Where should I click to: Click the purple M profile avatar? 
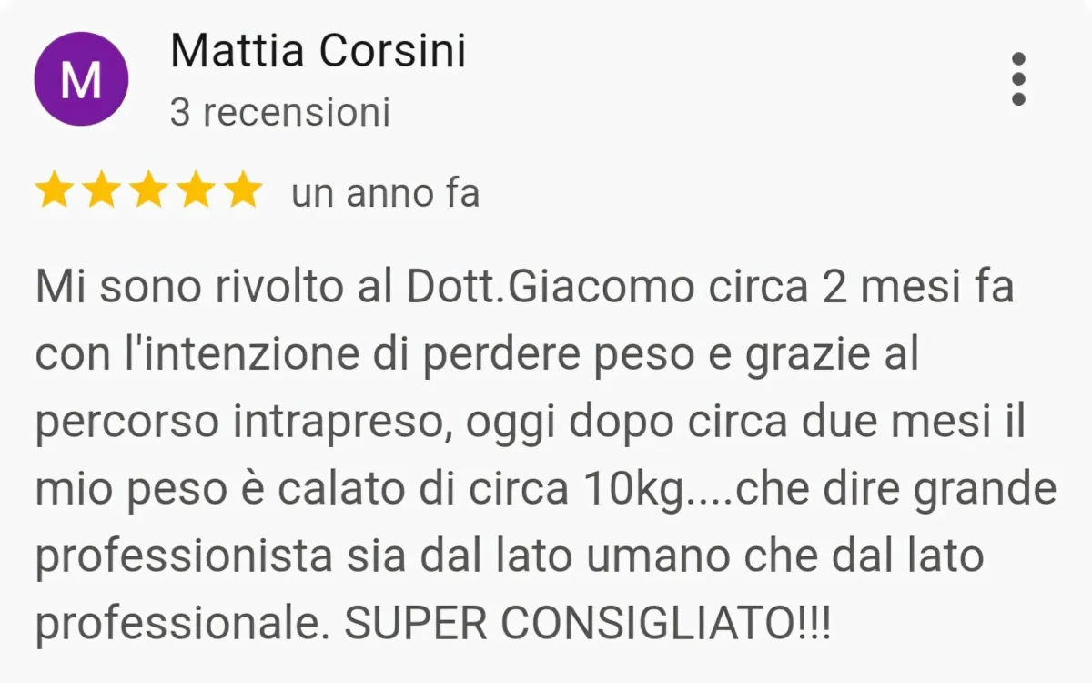coord(81,80)
